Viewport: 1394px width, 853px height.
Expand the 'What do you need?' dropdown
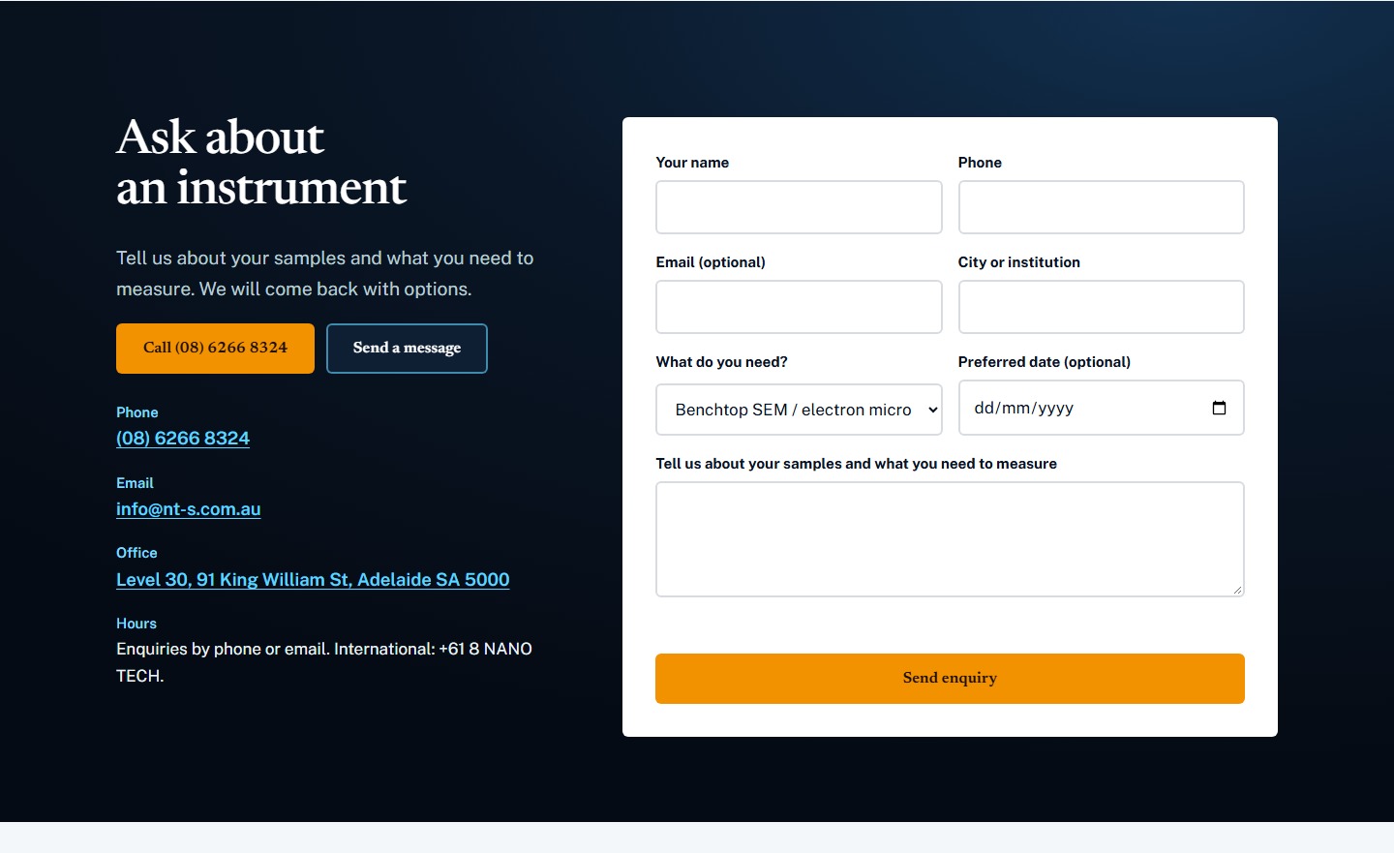coord(799,410)
